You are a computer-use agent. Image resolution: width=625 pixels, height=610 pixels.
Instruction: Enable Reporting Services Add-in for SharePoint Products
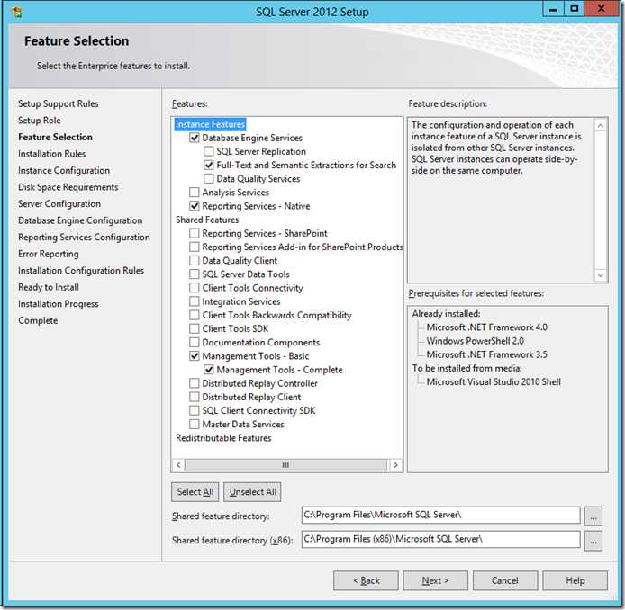tap(195, 247)
